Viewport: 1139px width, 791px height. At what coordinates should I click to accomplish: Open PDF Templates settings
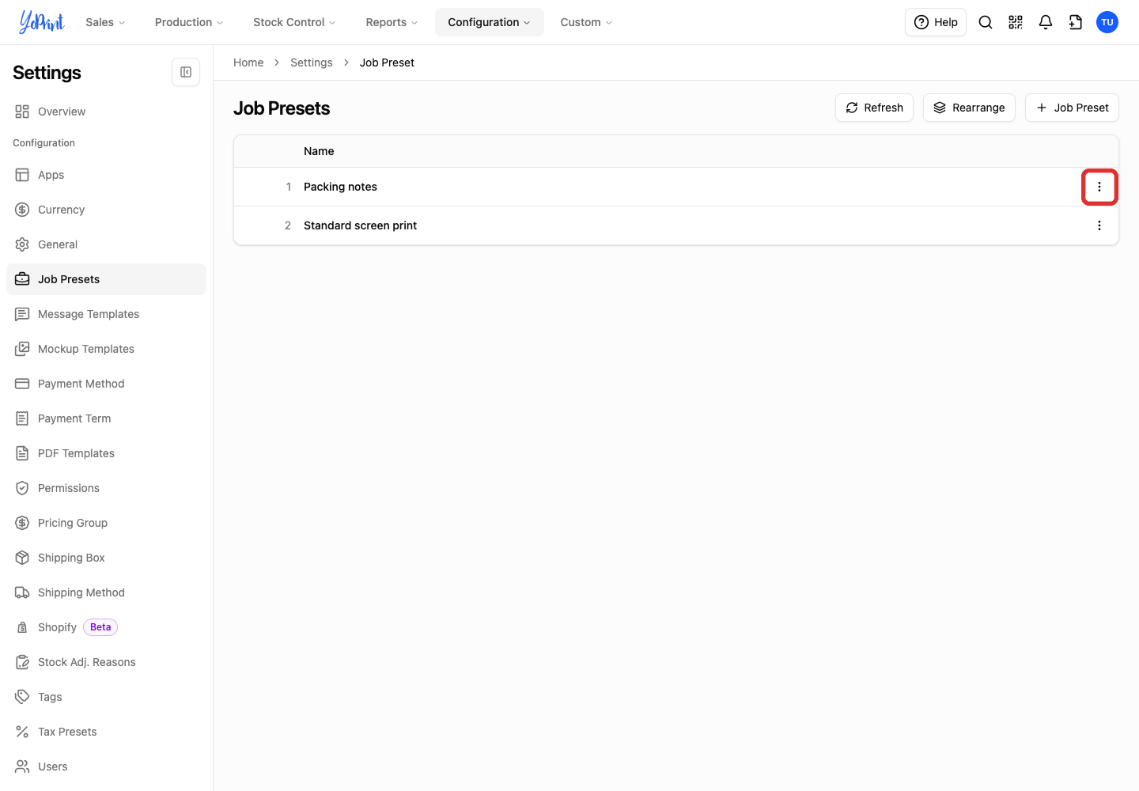coord(106,453)
